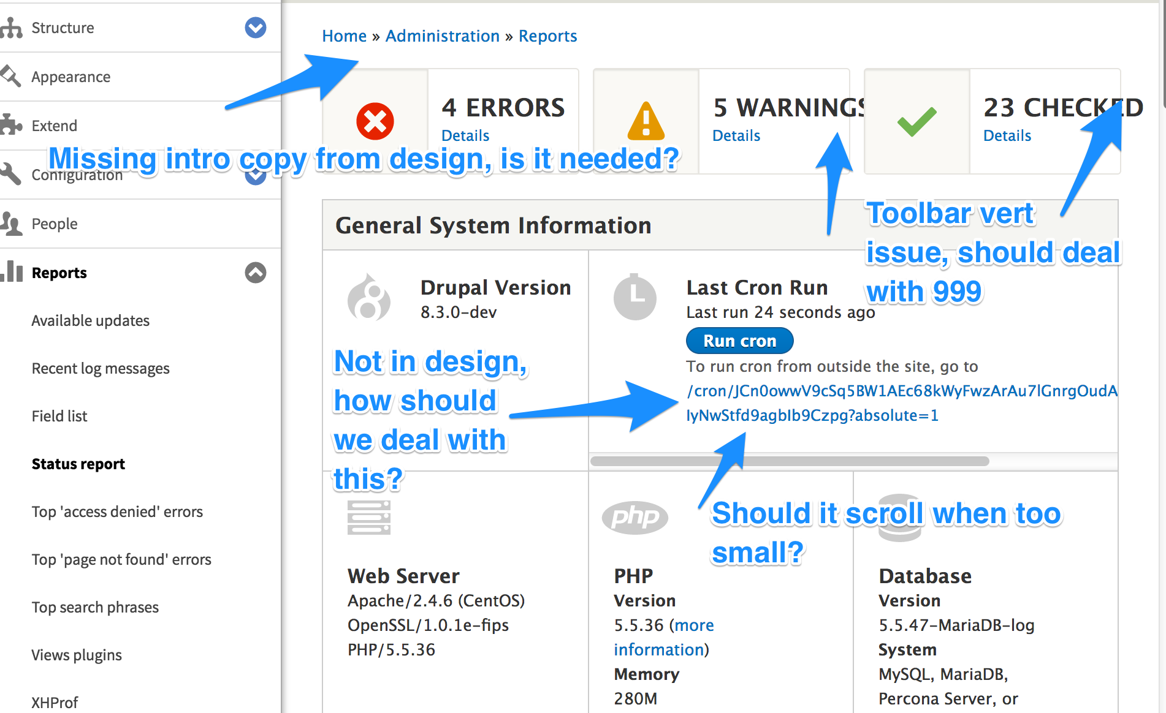This screenshot has width=1166, height=713.
Task: View Details under 5 Warnings
Action: (x=736, y=135)
